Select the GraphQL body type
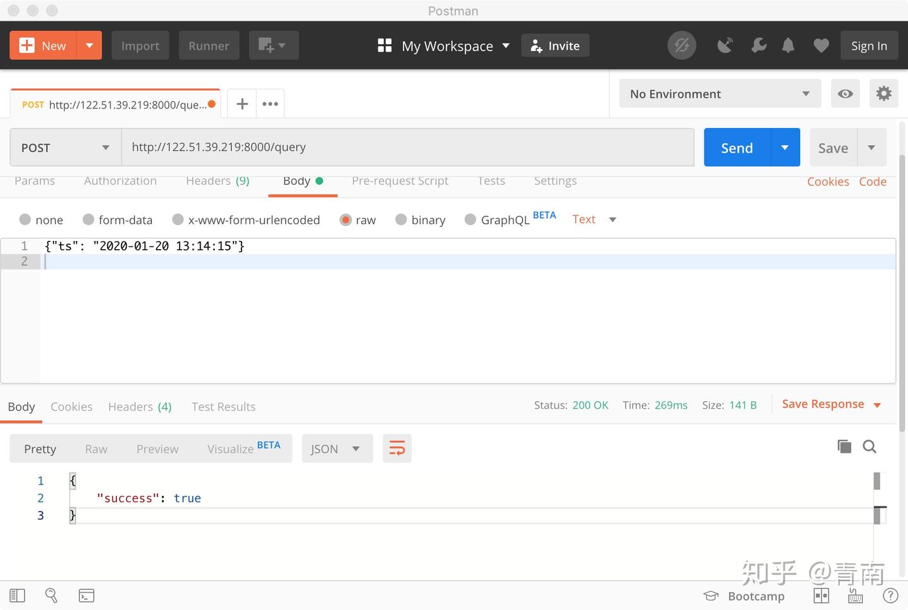The image size is (908, 610). click(x=470, y=220)
